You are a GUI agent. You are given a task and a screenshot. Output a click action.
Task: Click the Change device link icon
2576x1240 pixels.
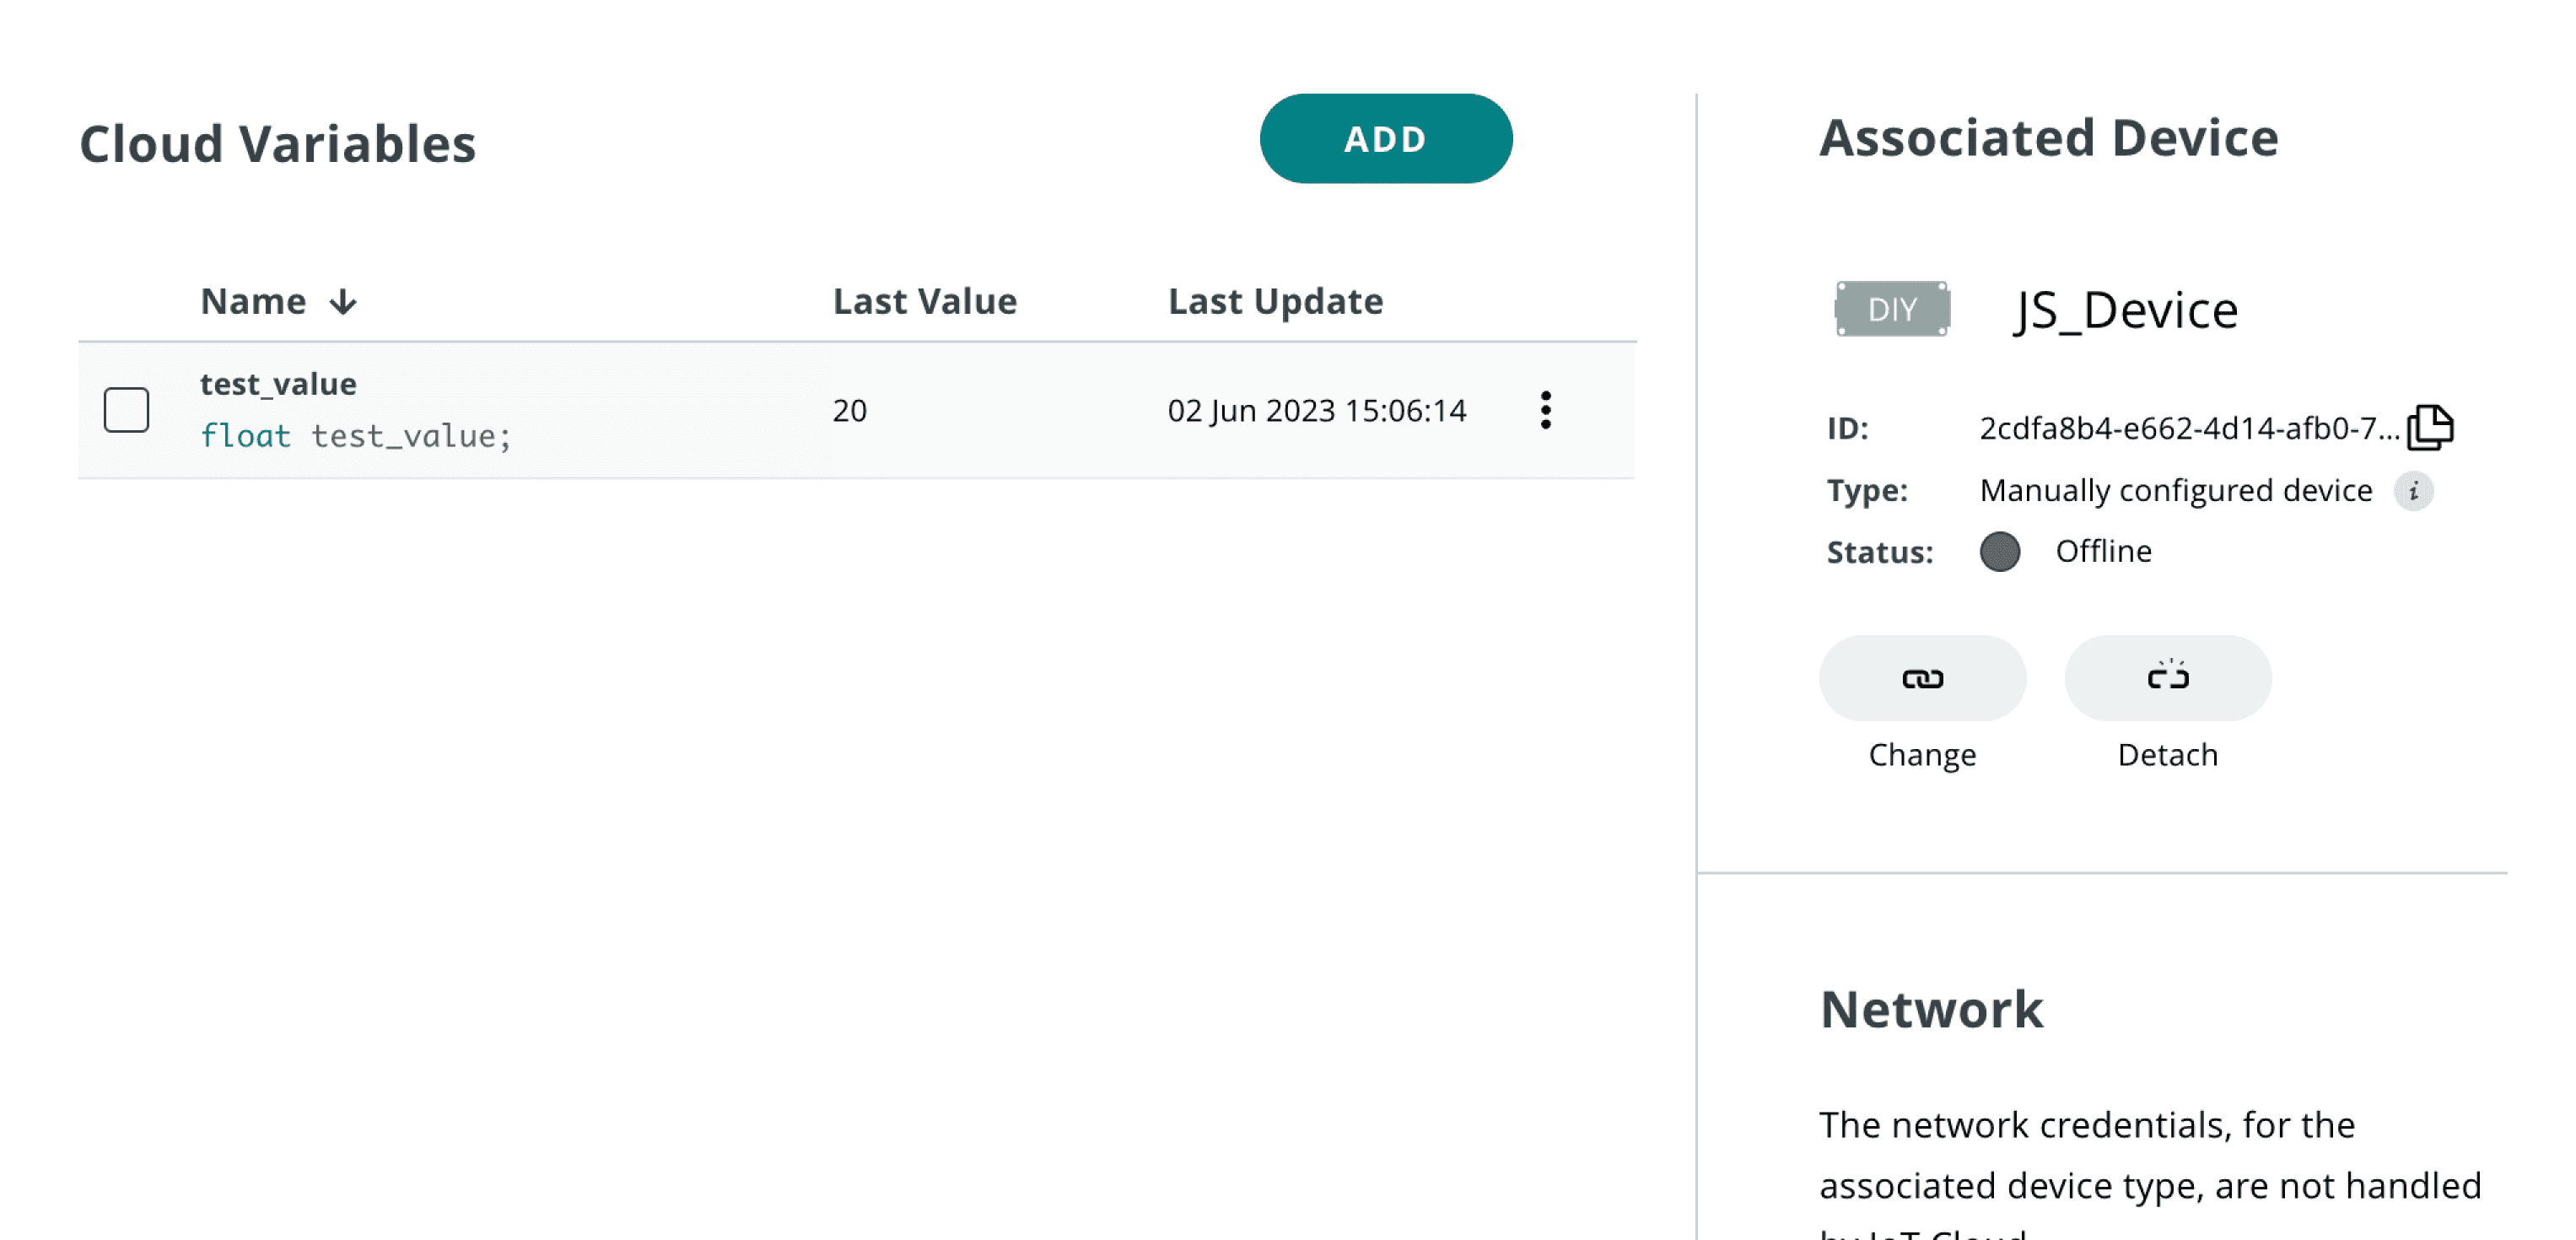(x=1921, y=678)
